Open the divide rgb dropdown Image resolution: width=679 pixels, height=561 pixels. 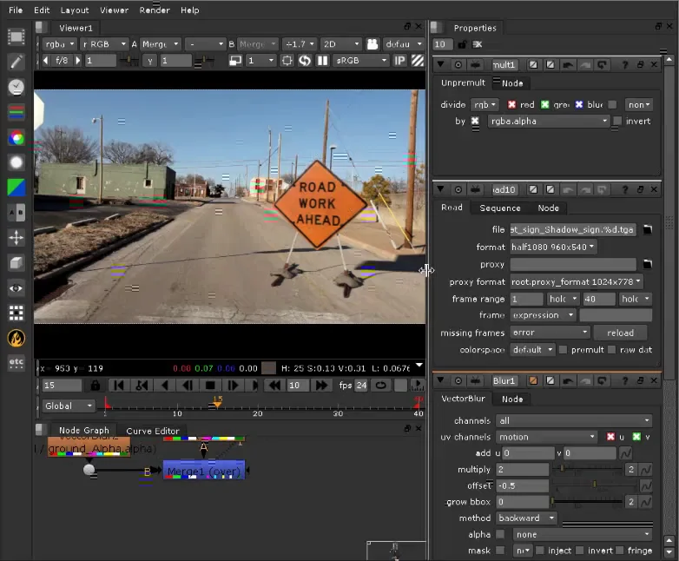point(485,104)
